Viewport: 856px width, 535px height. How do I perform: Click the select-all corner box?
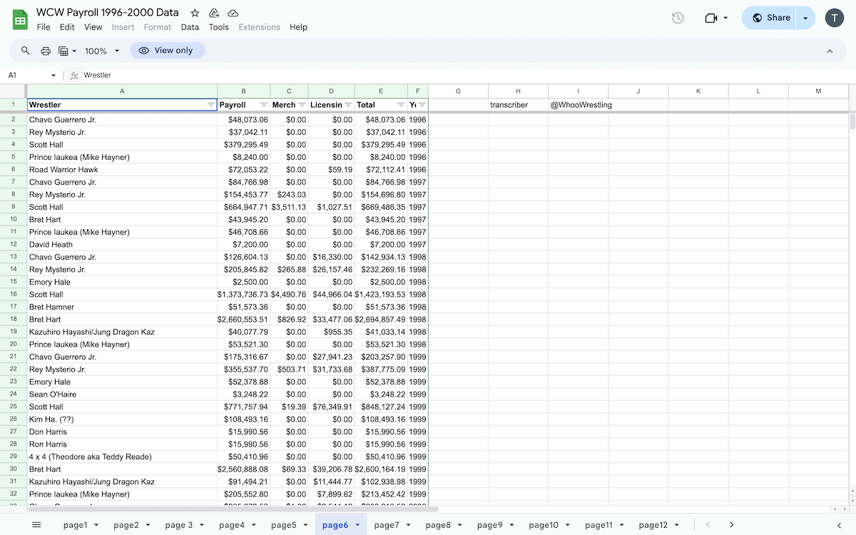tap(13, 91)
